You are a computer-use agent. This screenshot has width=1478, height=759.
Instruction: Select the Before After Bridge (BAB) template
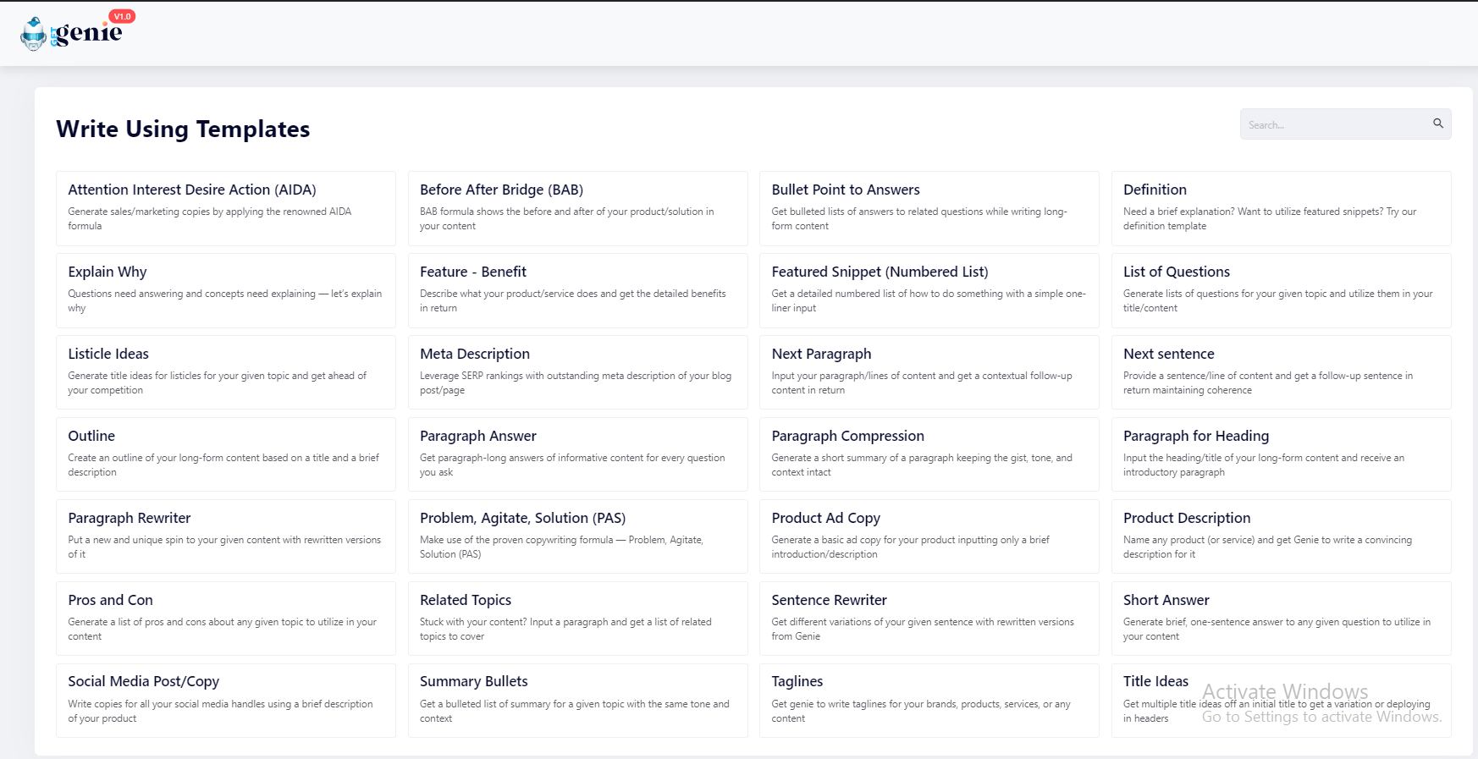pos(577,208)
